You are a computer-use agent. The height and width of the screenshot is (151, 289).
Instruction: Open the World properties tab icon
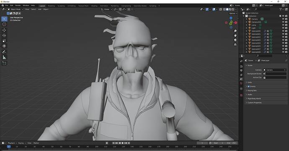(x=241, y=83)
